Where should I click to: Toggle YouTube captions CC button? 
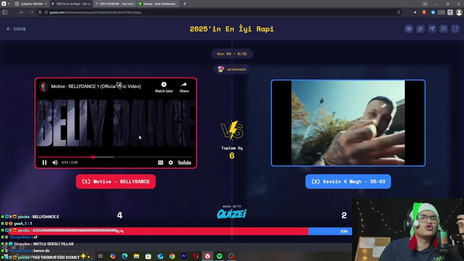161,162
